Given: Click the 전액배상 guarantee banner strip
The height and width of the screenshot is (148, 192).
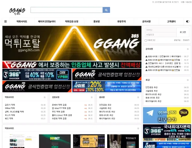Looking at the screenshot, I should tap(72, 65).
